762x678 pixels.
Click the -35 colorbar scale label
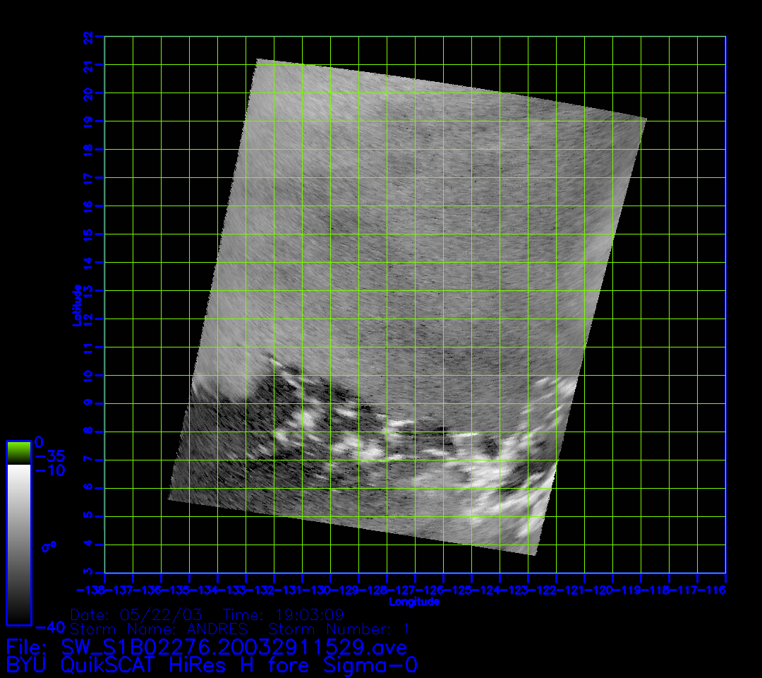click(49, 456)
